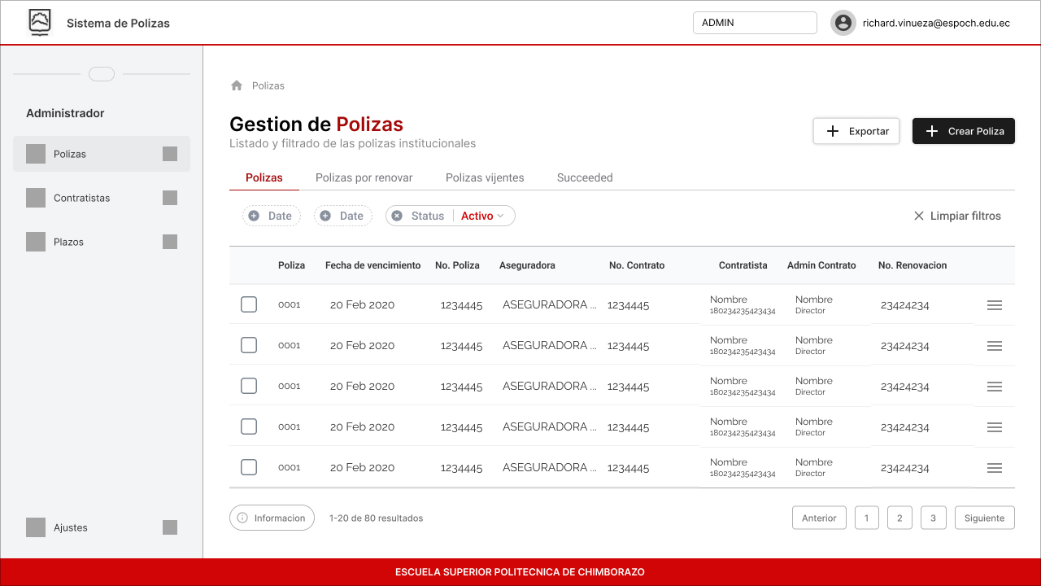Image resolution: width=1041 pixels, height=586 pixels.
Task: Click the institution logo in header
Action: tap(39, 23)
